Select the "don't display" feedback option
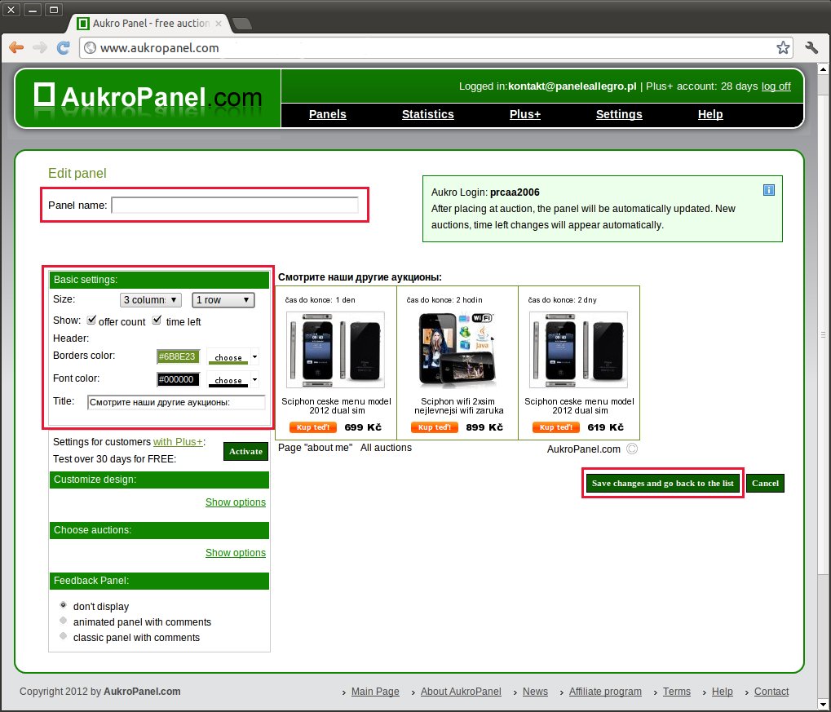Viewport: 831px width, 712px height. pyautogui.click(x=64, y=605)
